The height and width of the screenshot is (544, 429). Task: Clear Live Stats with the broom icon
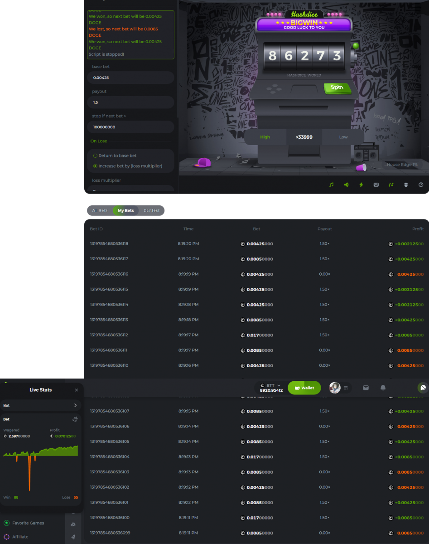pyautogui.click(x=75, y=419)
